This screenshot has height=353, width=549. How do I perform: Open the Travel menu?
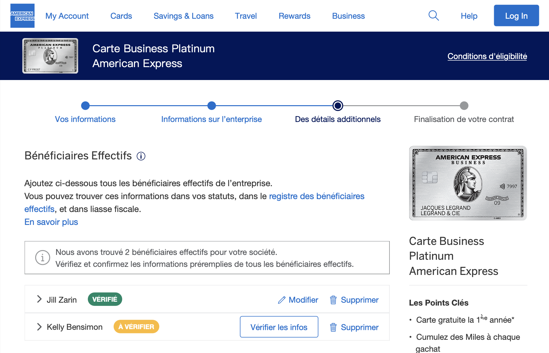tap(246, 16)
